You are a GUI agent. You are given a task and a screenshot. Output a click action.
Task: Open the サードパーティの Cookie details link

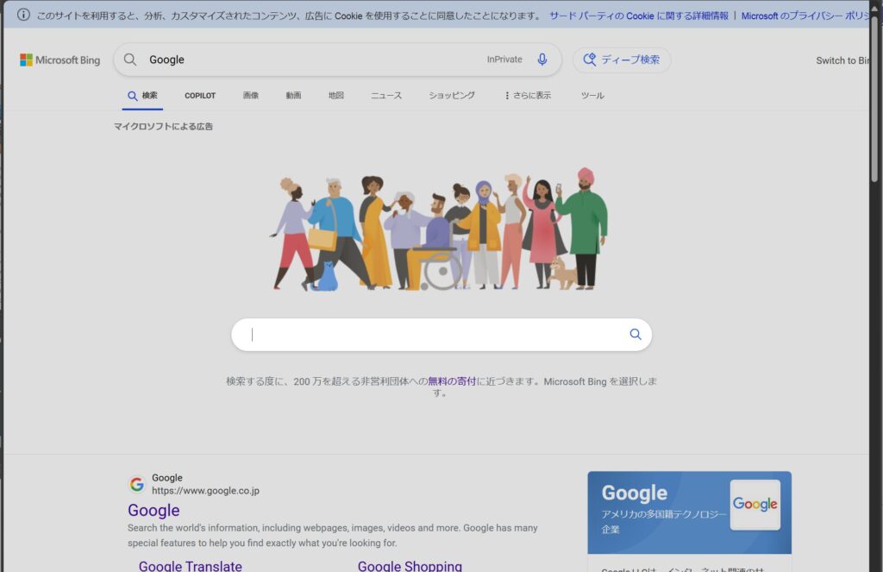pyautogui.click(x=639, y=16)
